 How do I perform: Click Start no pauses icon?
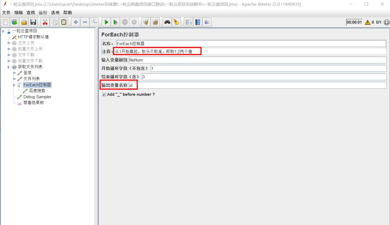[116, 22]
